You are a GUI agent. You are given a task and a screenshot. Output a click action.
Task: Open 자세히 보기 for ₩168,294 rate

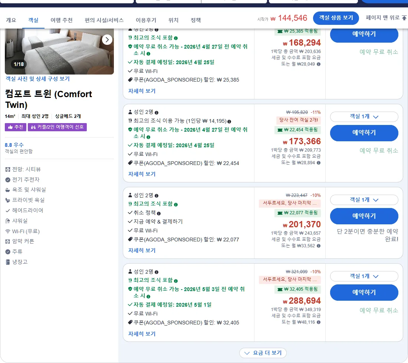pos(142,91)
